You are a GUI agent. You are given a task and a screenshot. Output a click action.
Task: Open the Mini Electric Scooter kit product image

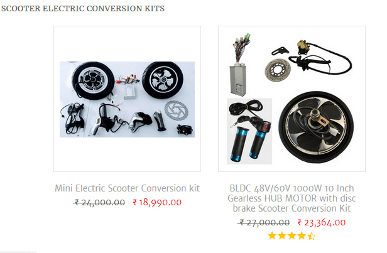[127, 99]
